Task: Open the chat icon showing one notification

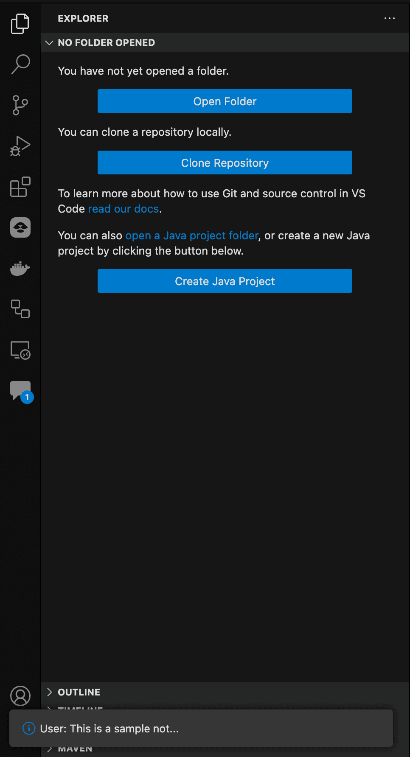Action: (20, 390)
